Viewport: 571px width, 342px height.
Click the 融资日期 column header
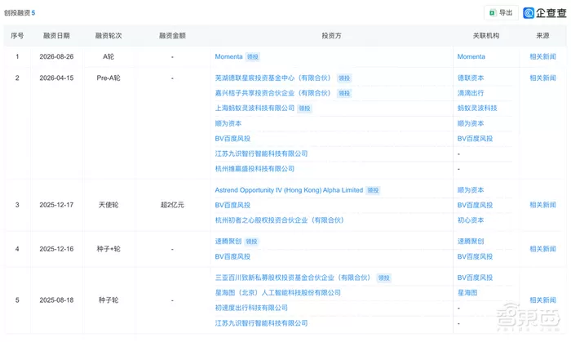pos(56,35)
